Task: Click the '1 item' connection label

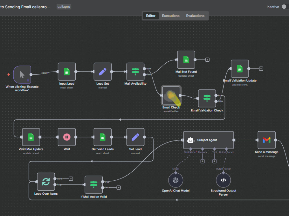Action: point(45,73)
